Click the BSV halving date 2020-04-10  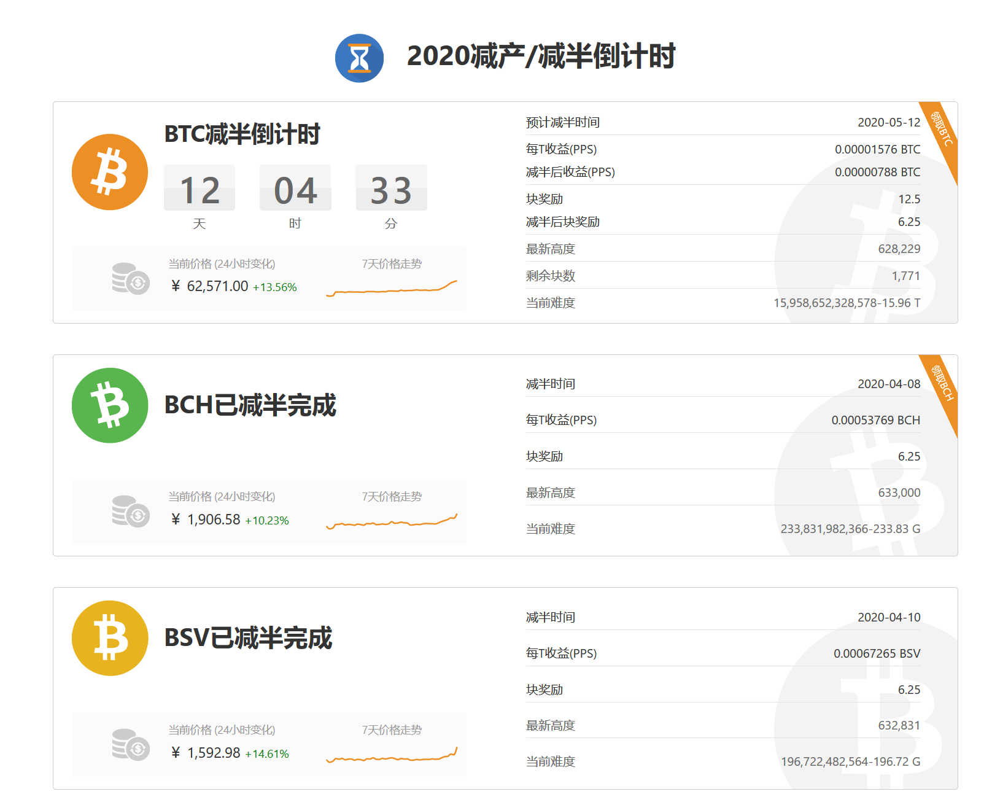click(x=889, y=617)
